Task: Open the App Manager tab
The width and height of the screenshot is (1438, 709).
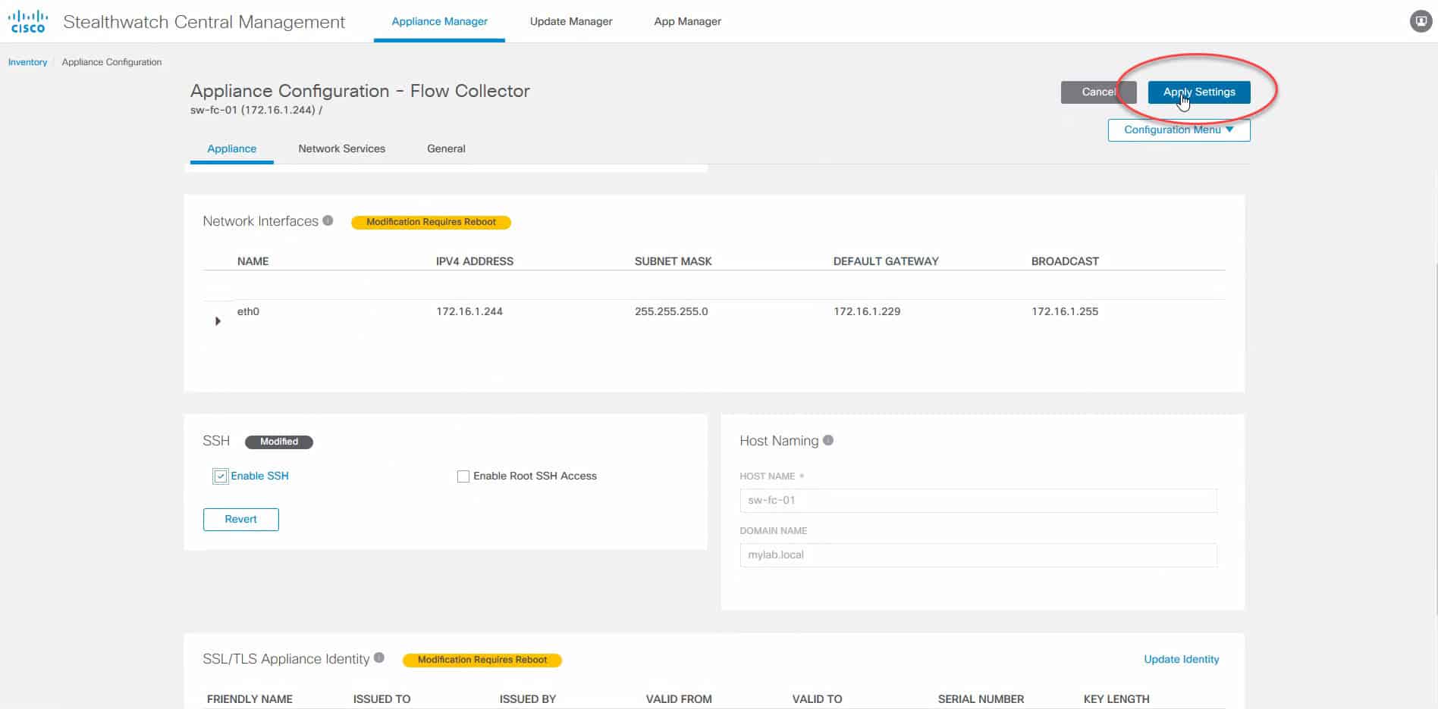Action: (687, 21)
